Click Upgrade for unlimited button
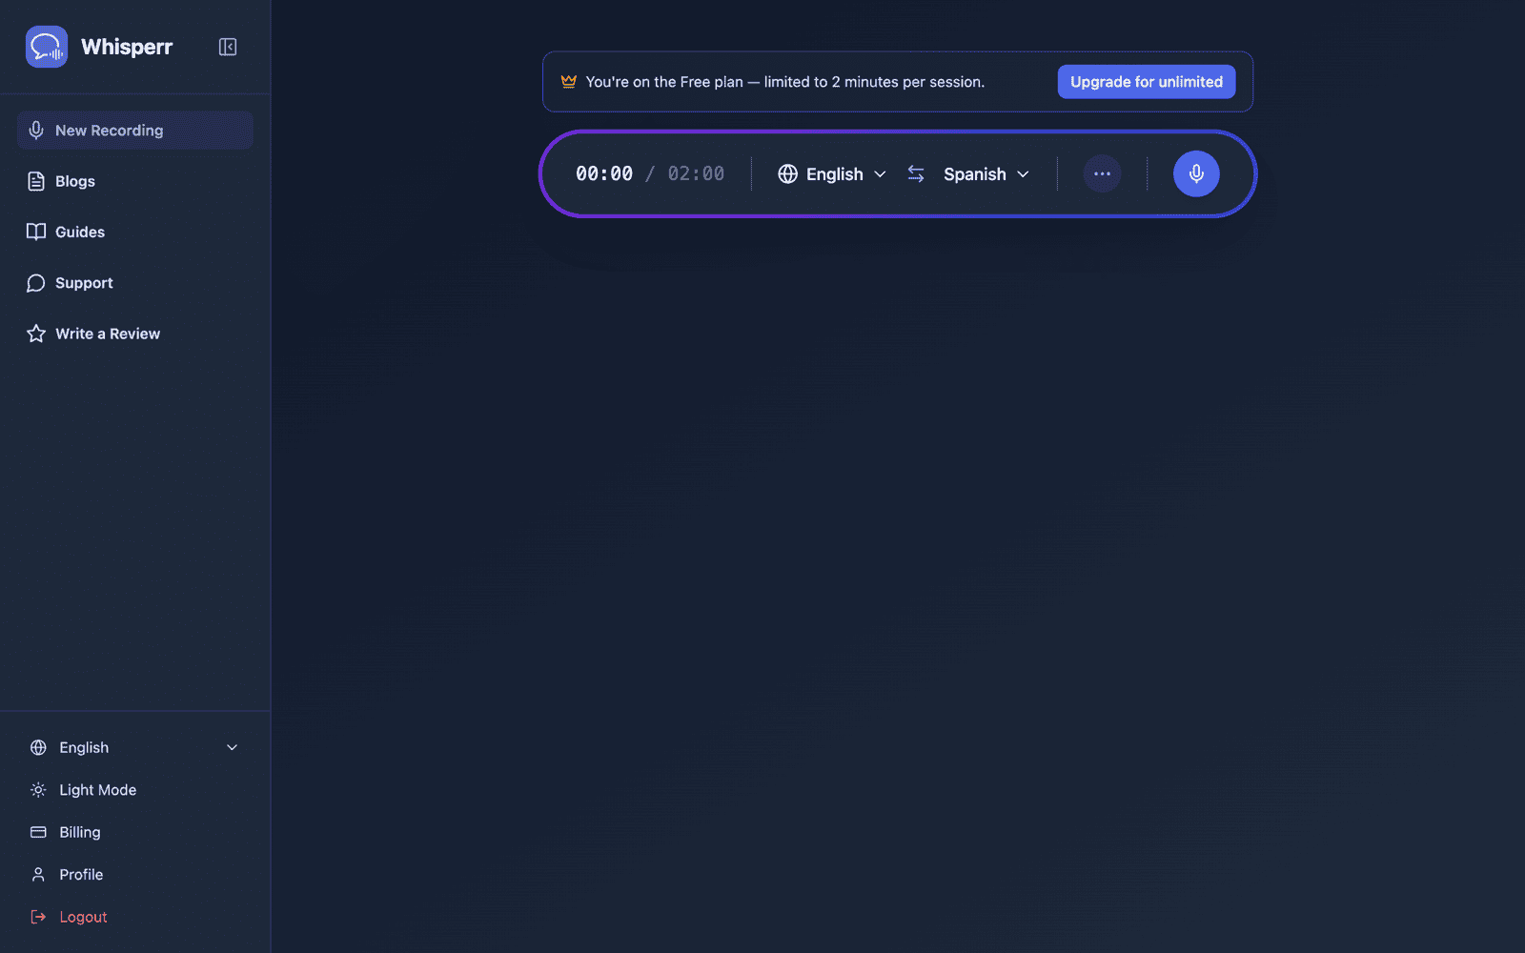 [1147, 82]
